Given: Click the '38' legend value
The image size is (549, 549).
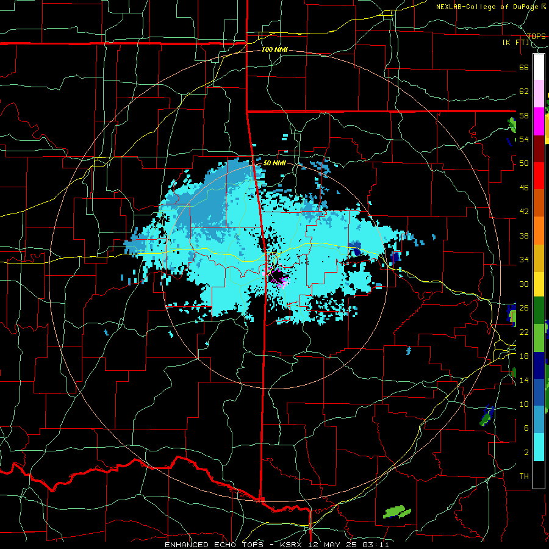Looking at the screenshot, I should 524,235.
